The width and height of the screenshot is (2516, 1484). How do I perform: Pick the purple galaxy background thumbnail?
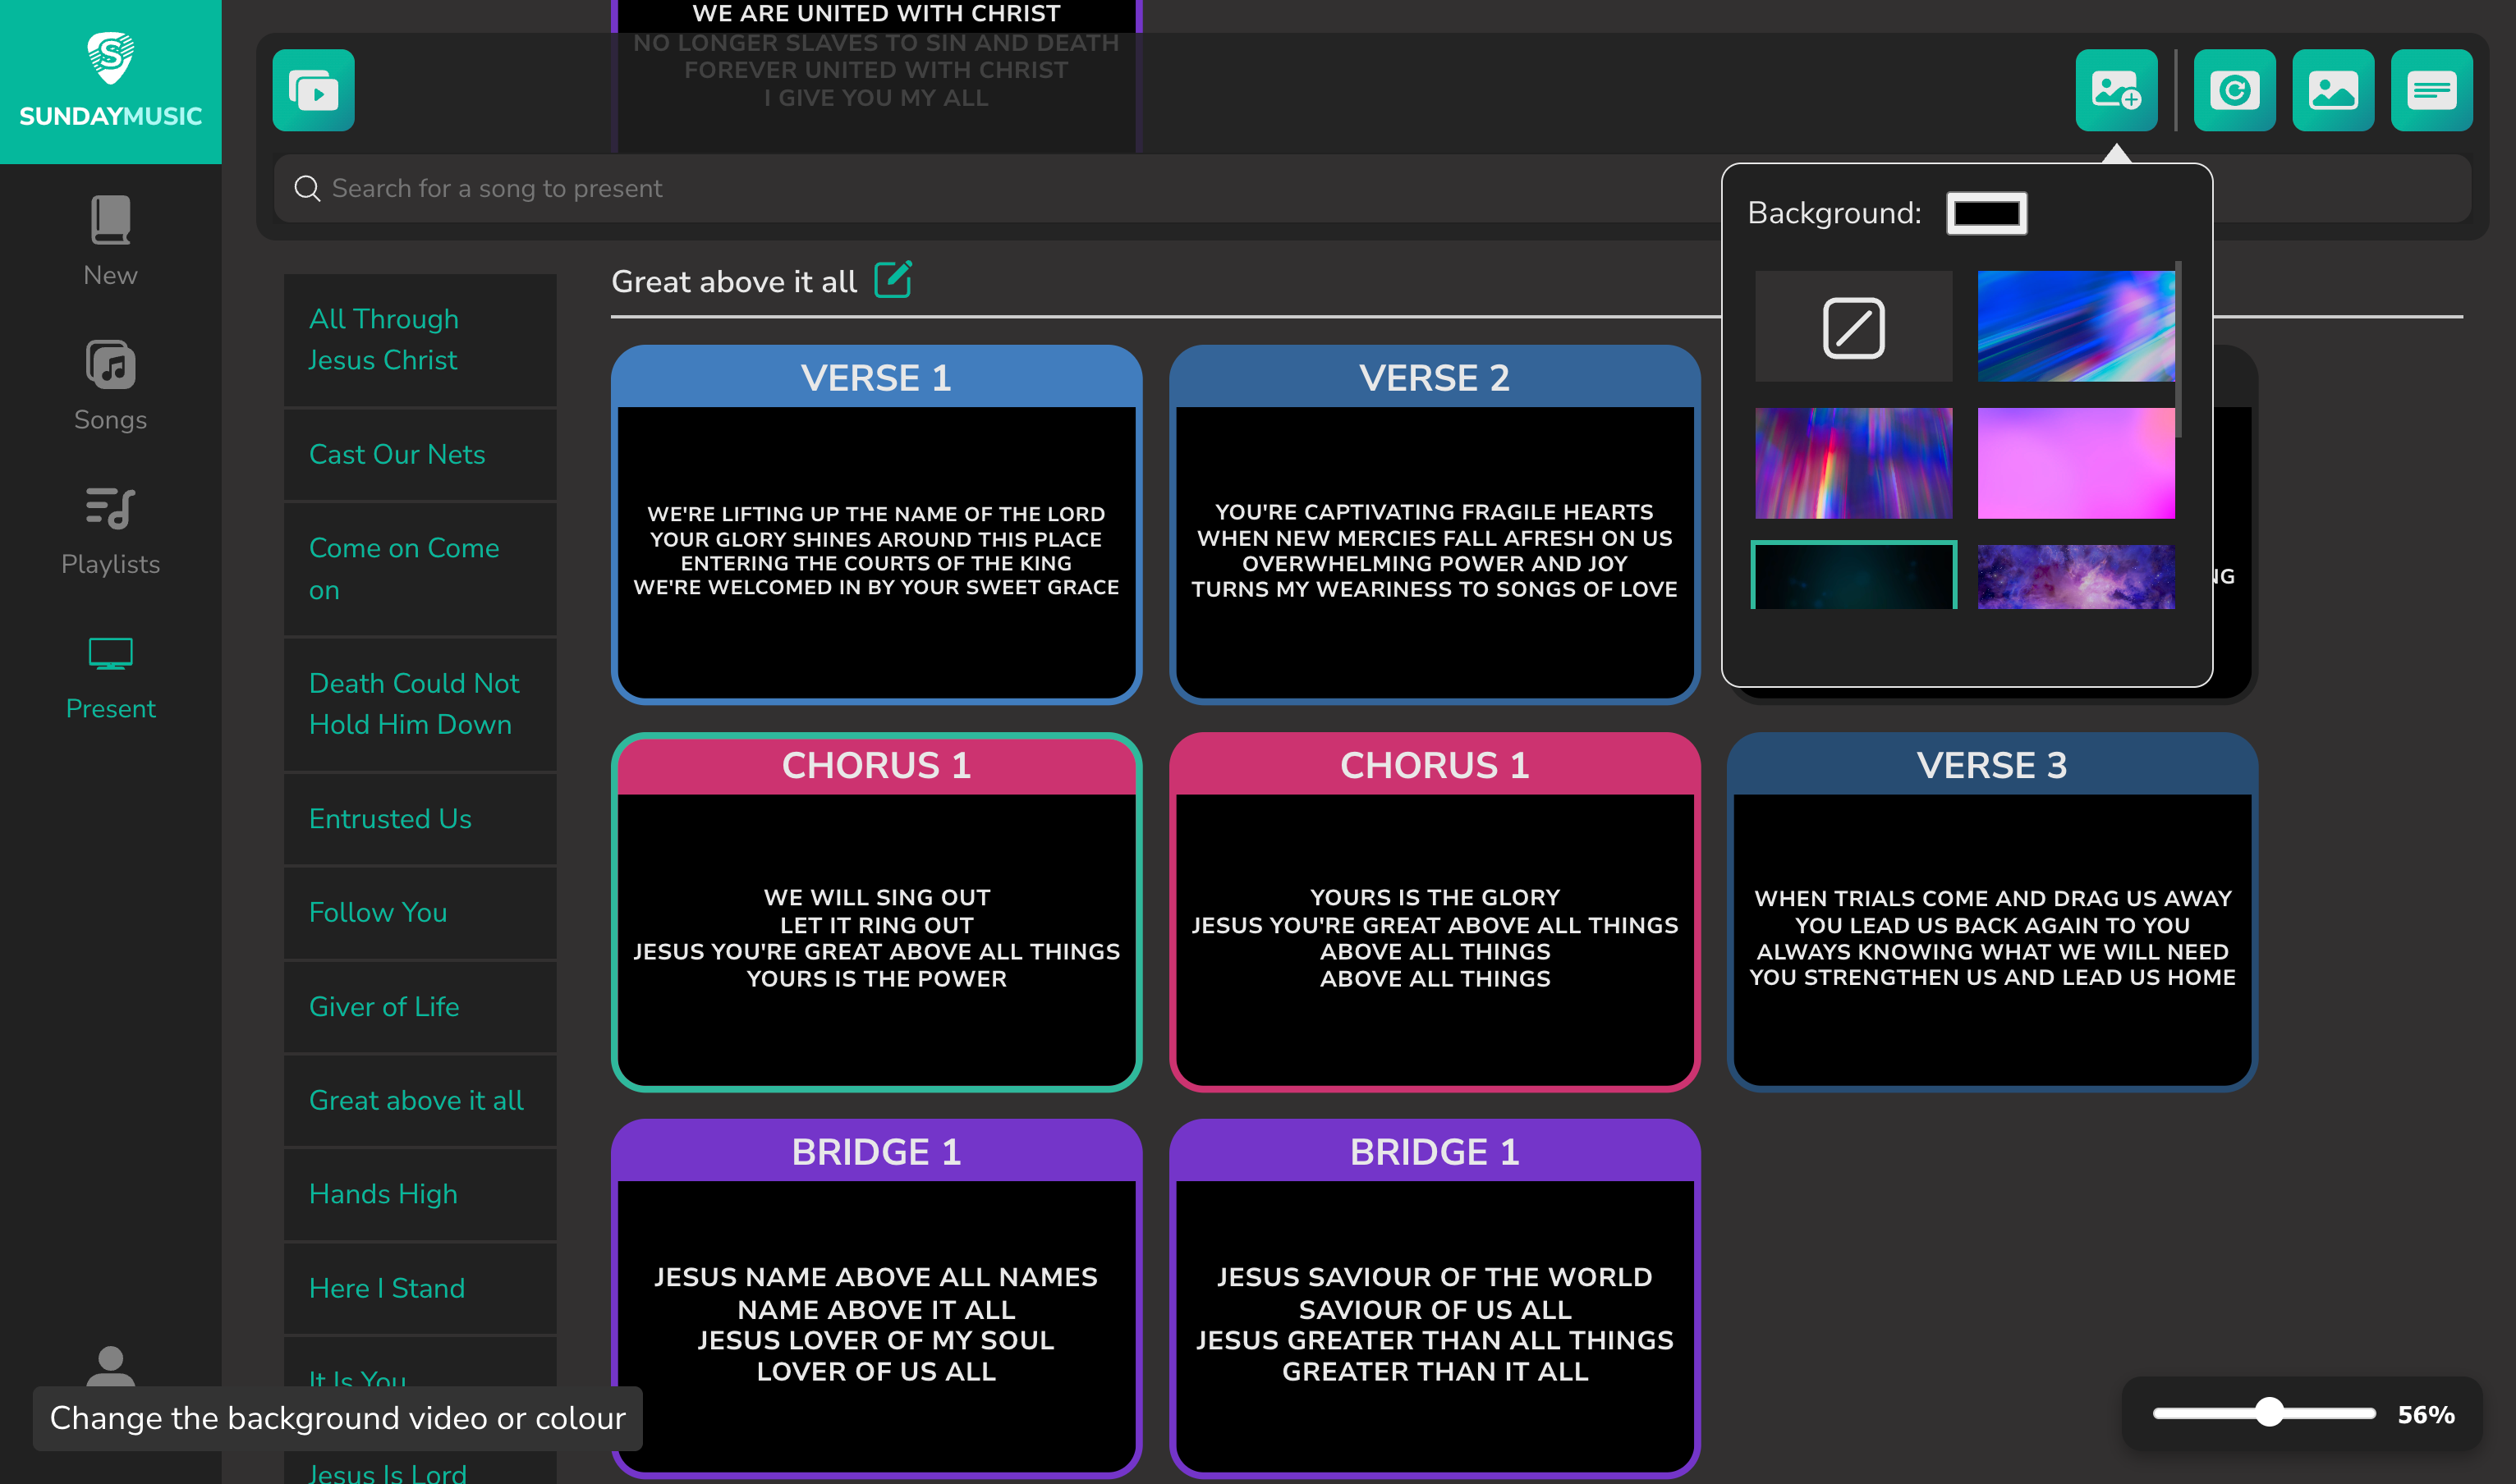(x=2076, y=577)
